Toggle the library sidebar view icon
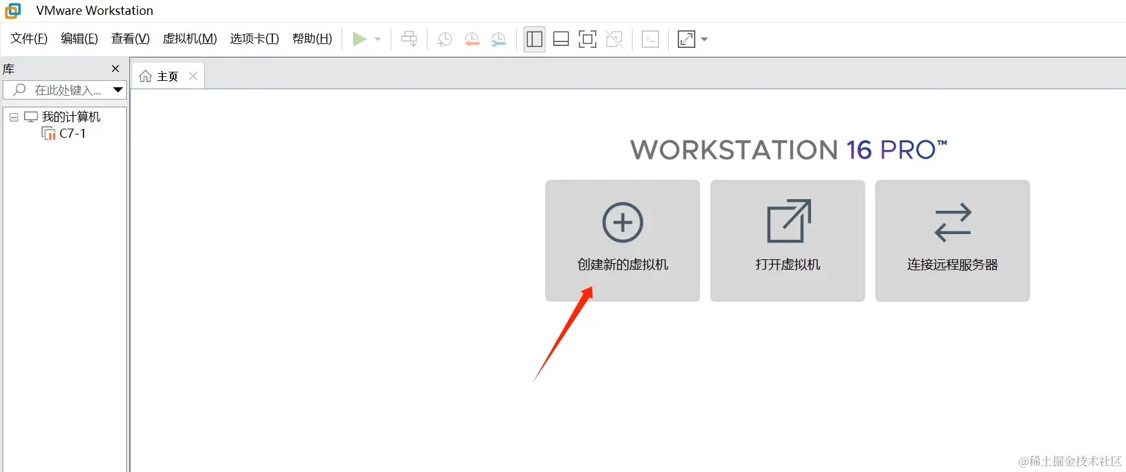 coord(534,39)
